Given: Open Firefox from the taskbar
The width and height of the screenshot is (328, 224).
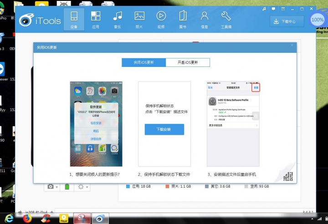Looking at the screenshot, I should tap(27, 219).
